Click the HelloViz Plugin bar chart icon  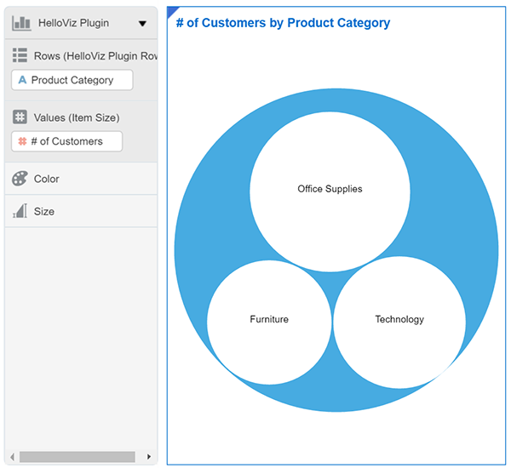pos(20,23)
